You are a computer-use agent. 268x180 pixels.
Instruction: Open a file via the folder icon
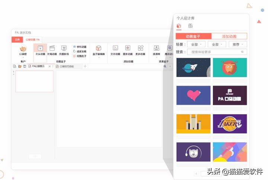(x=20, y=66)
